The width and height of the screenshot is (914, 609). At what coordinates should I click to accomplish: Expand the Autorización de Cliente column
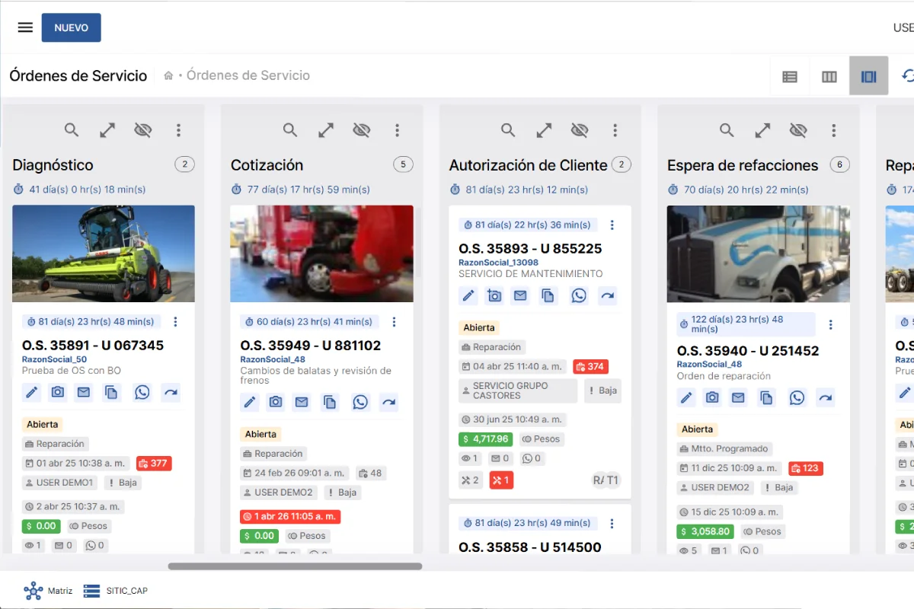pos(544,130)
